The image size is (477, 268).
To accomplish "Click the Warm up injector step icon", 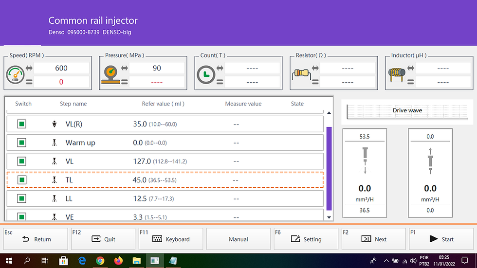I will click(55, 143).
